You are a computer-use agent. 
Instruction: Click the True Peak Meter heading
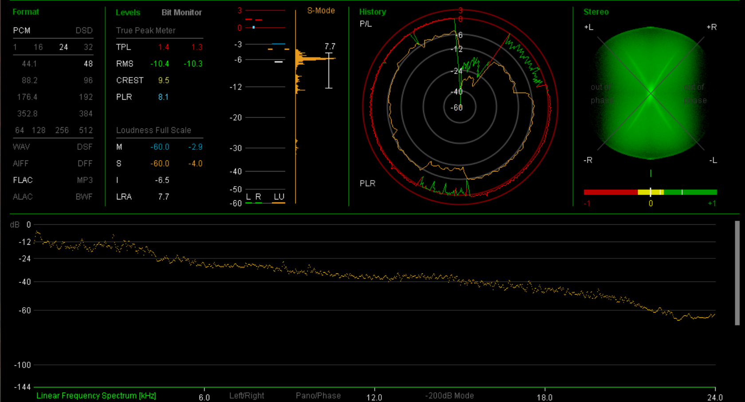(x=145, y=31)
